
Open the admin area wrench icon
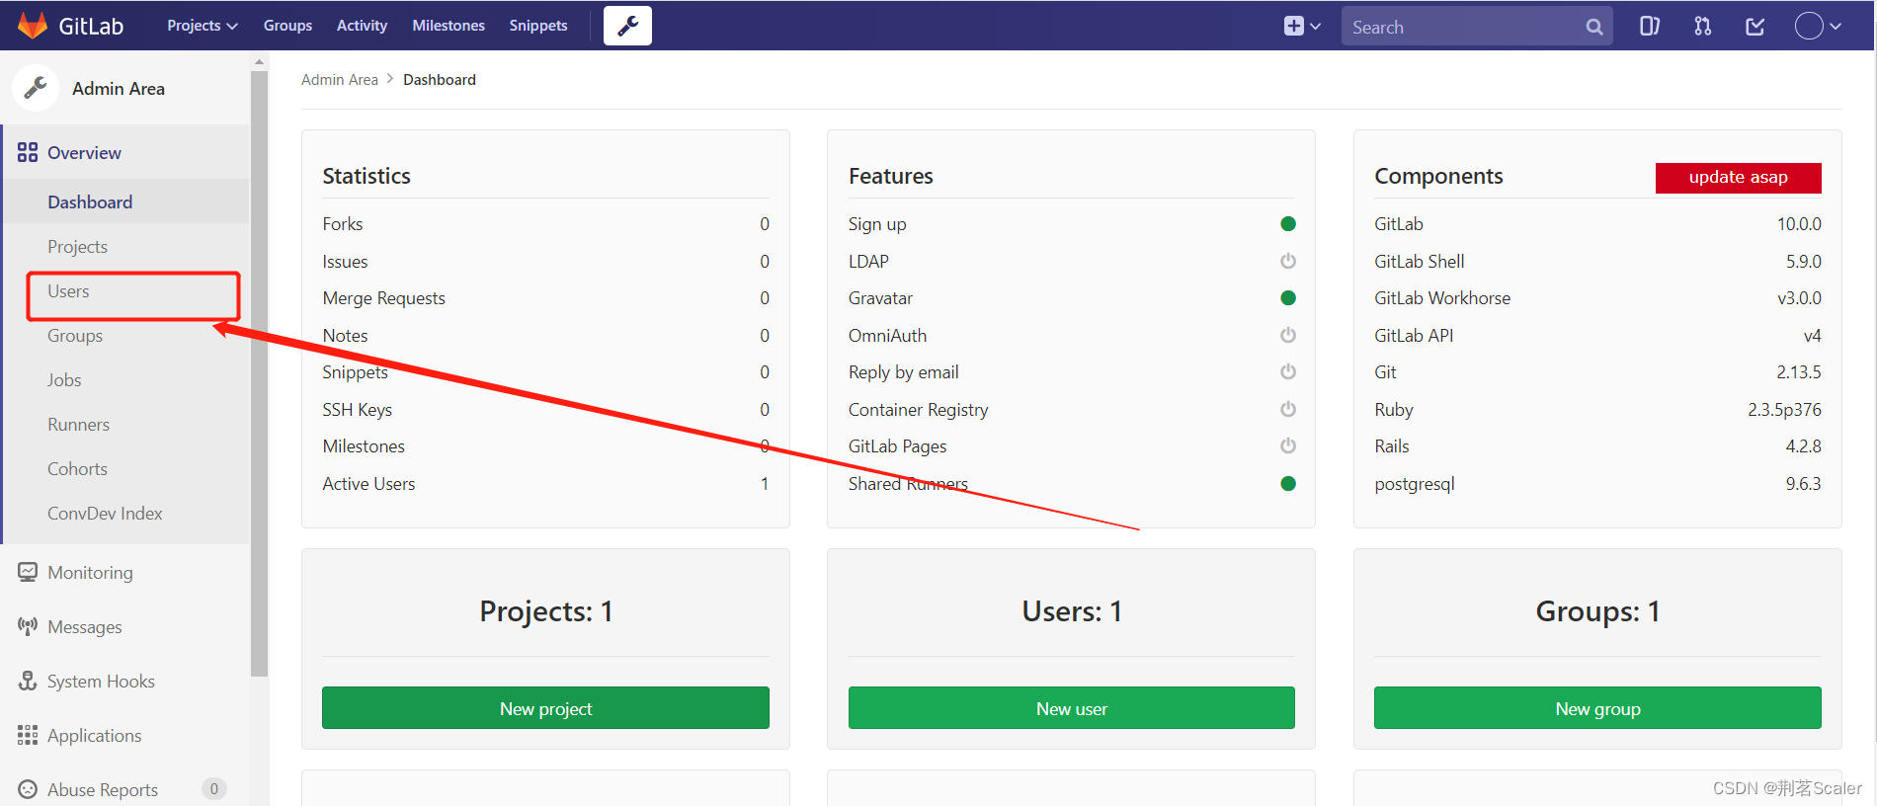pyautogui.click(x=627, y=26)
